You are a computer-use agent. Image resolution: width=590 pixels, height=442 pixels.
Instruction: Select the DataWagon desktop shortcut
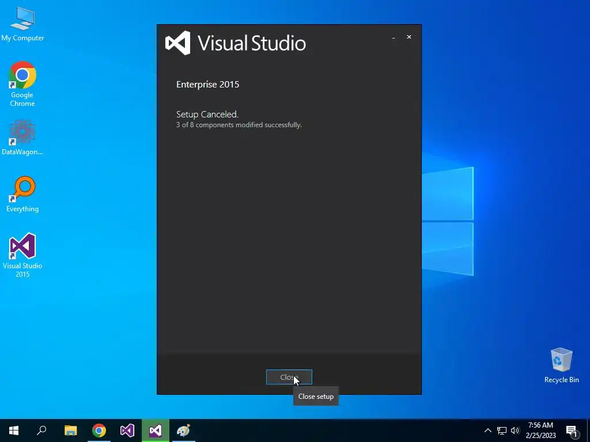(22, 138)
